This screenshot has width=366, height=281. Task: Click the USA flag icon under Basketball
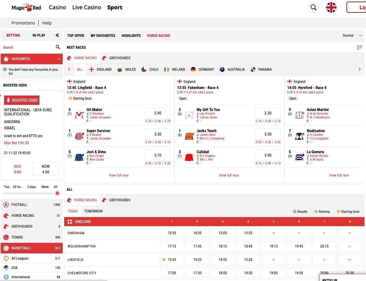pos(6,268)
